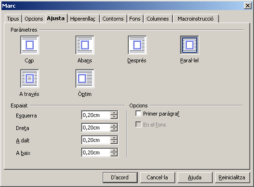This screenshot has width=254, height=187.
Task: Open help with the Ajuda button
Action: coord(195,177)
